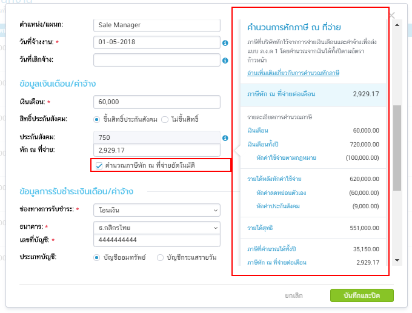
Task: Open ธนาคาร dropdown showing ธ.กสิกรไทย
Action: (157, 228)
